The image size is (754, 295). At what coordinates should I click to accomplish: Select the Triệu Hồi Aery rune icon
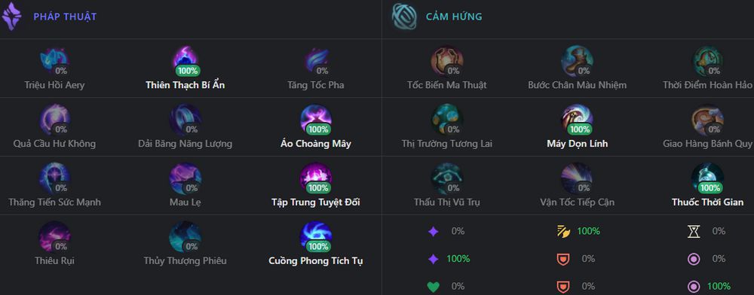point(54,61)
